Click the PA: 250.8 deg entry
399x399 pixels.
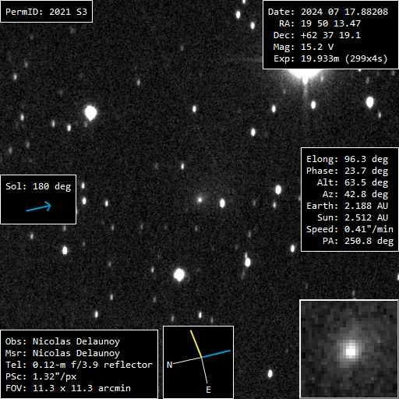pyautogui.click(x=358, y=241)
